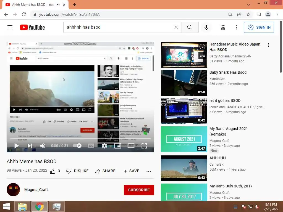Click the page vertical scrollbar
283x212 pixels.
pos(281,47)
